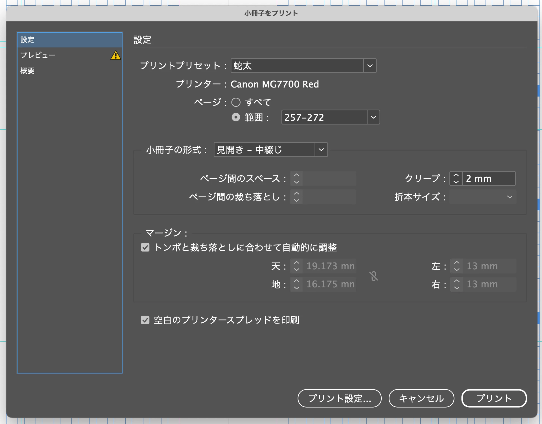Open the 概要 section in sidebar

tap(27, 71)
